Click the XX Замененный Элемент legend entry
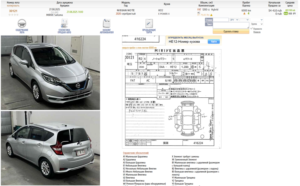Screen dimensions: 300x186 coord(184,160)
